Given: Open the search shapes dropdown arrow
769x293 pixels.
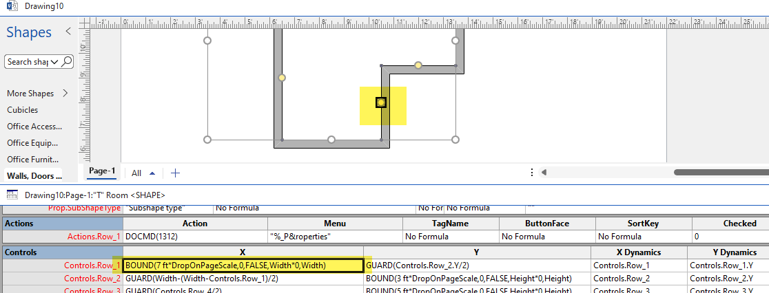Looking at the screenshot, I should [x=54, y=62].
